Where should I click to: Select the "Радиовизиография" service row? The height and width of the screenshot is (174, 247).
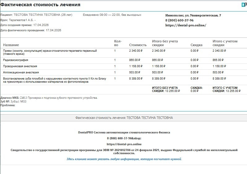pyautogui.click(x=15, y=60)
